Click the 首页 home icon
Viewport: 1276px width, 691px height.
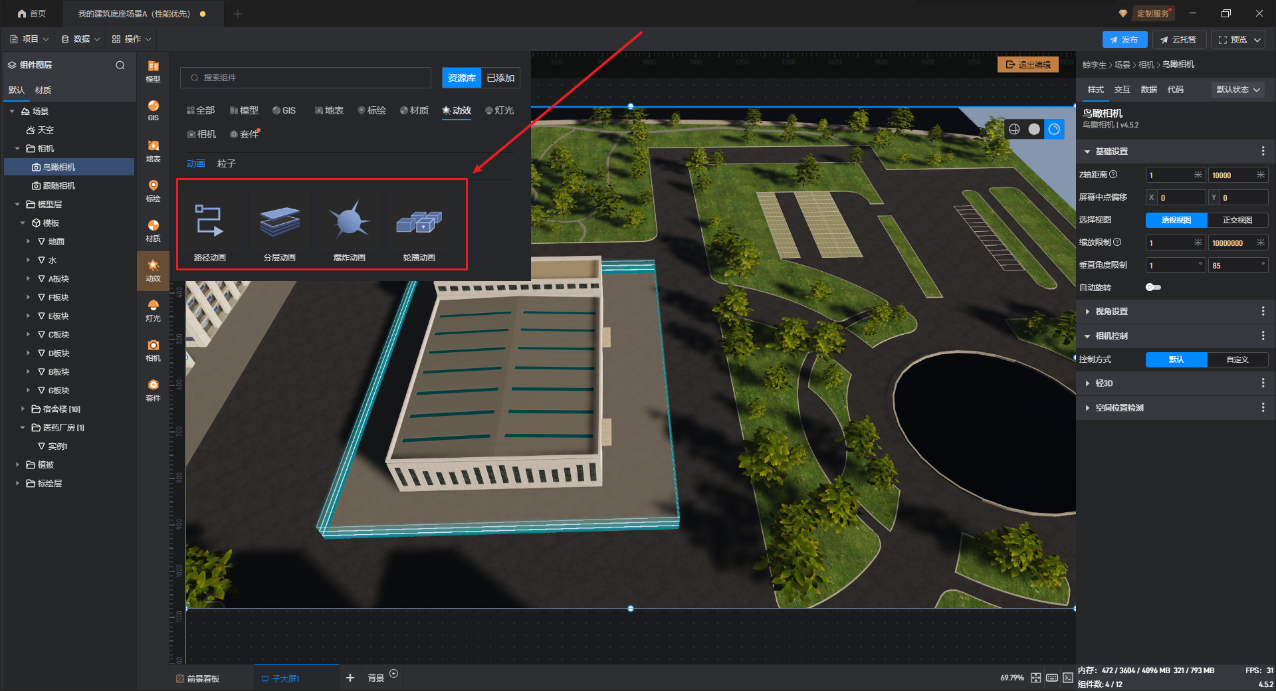coord(22,13)
